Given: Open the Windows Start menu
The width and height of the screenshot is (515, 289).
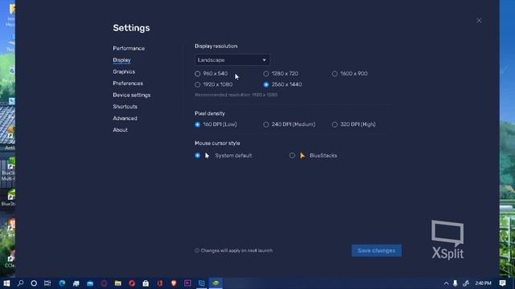Looking at the screenshot, I should tap(6, 283).
